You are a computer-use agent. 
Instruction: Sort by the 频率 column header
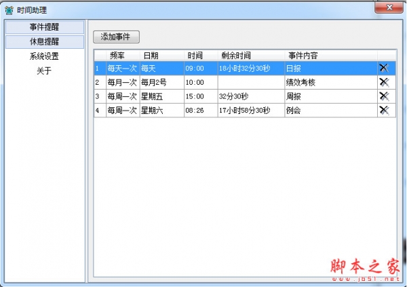[x=123, y=56]
